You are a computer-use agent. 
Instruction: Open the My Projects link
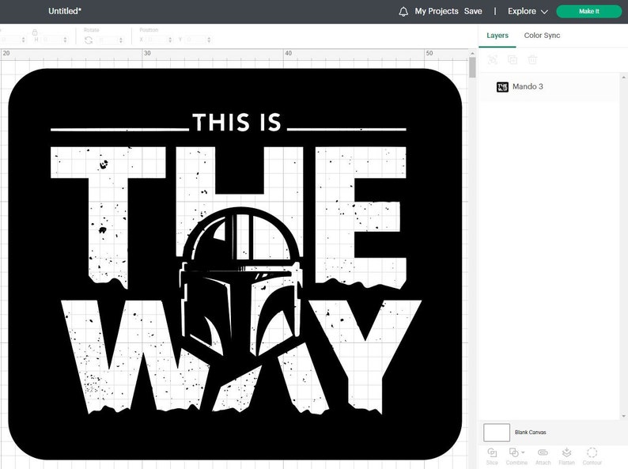[437, 11]
